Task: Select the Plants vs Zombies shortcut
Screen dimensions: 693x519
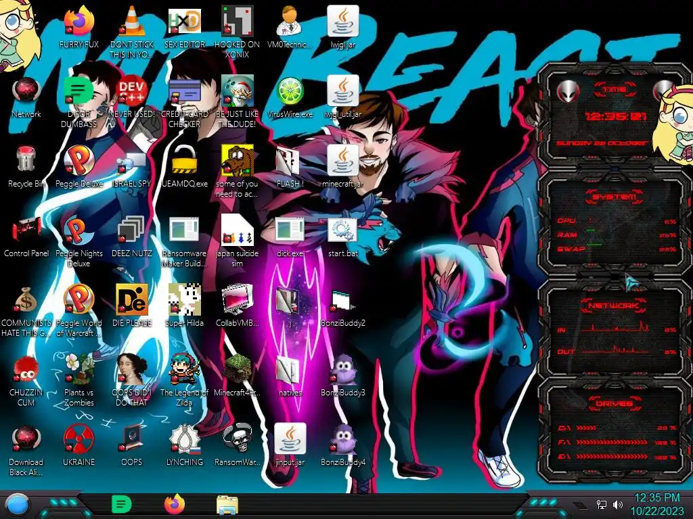Action: pos(79,380)
